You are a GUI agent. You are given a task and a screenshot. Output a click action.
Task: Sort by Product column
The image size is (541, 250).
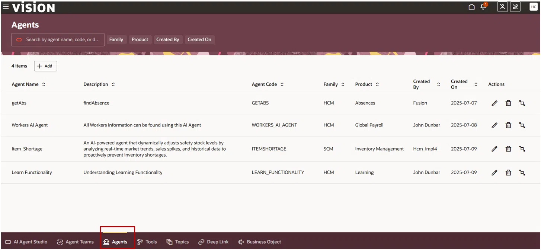(377, 84)
